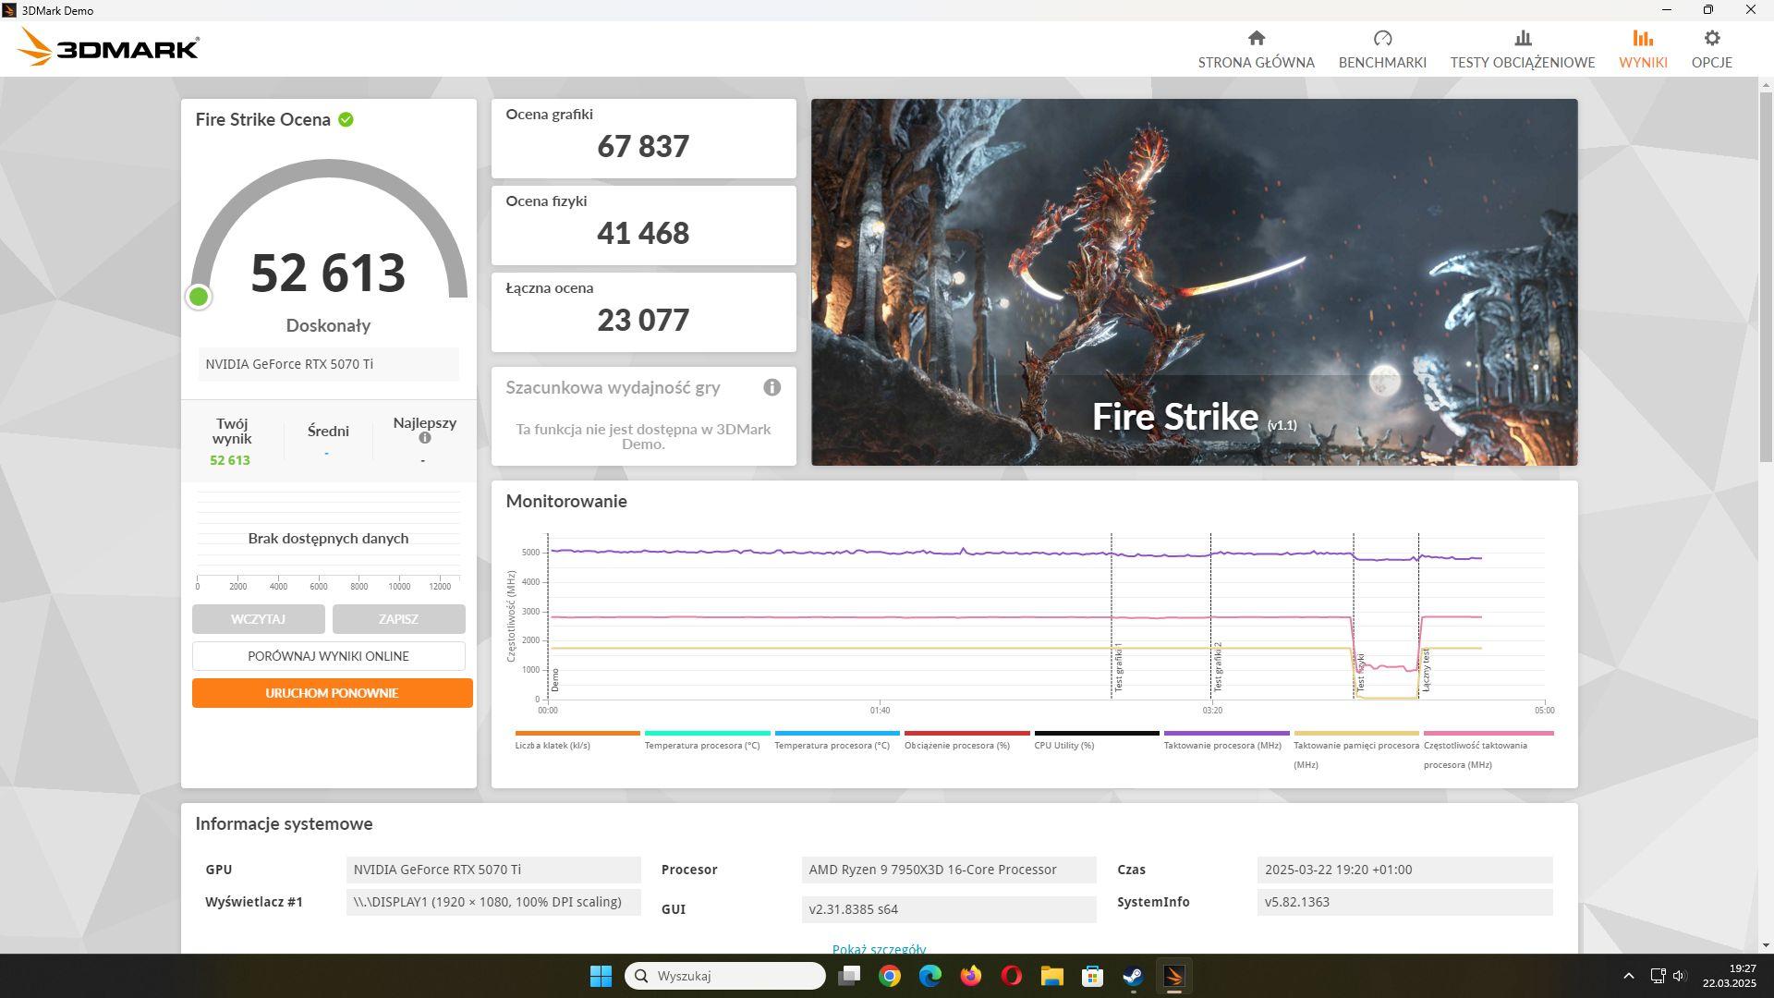
Task: Open Firefox from the taskbar
Action: pos(970,976)
